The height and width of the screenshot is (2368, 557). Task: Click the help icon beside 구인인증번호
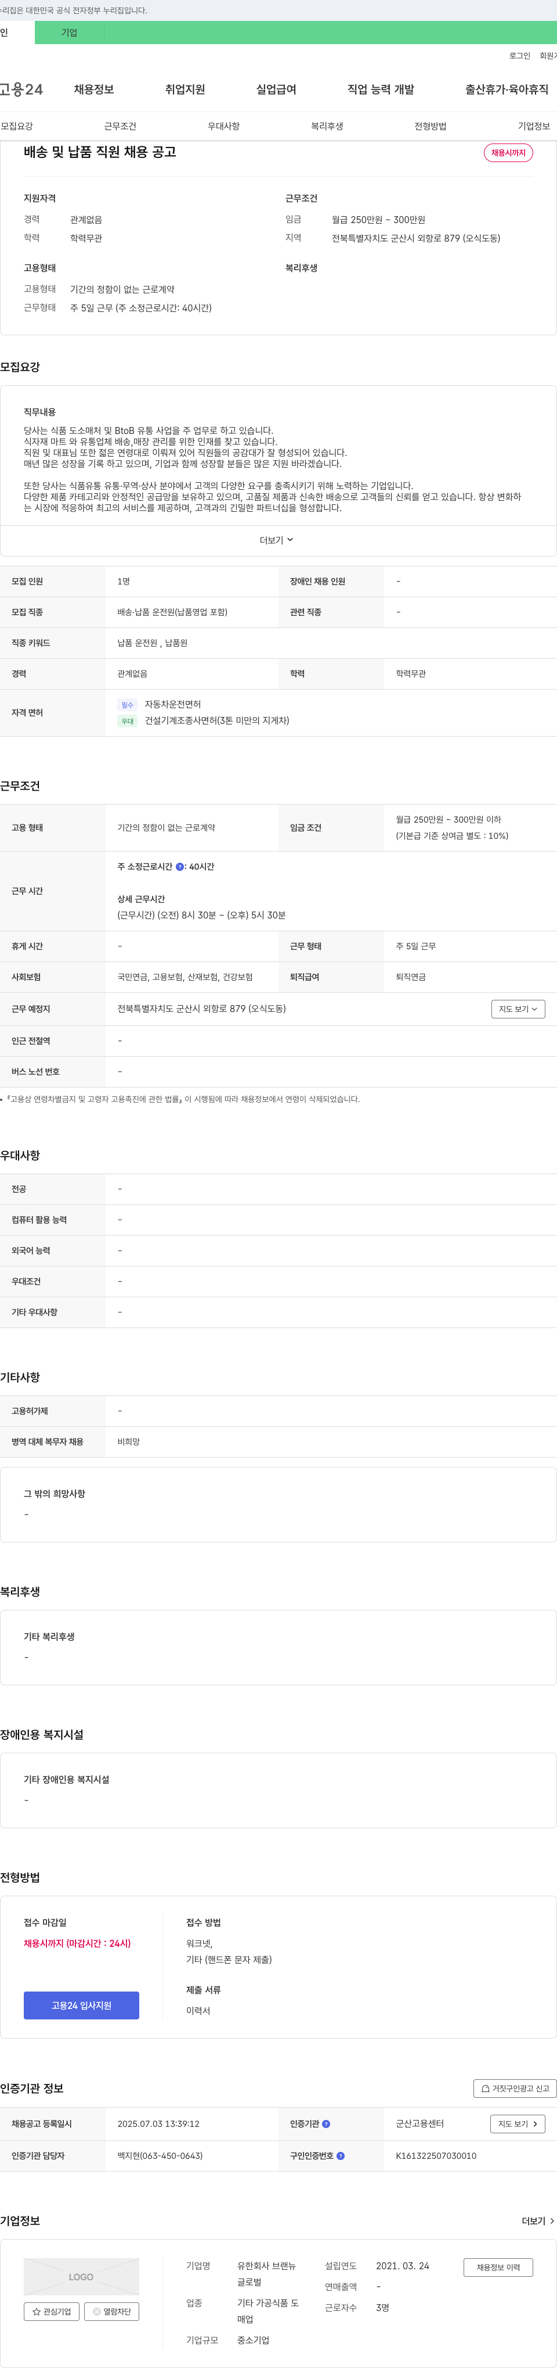341,2155
